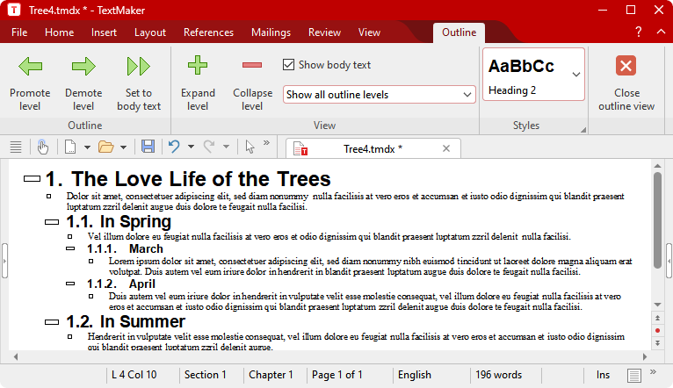Open the File menu
This screenshot has height=388, width=673.
[19, 32]
